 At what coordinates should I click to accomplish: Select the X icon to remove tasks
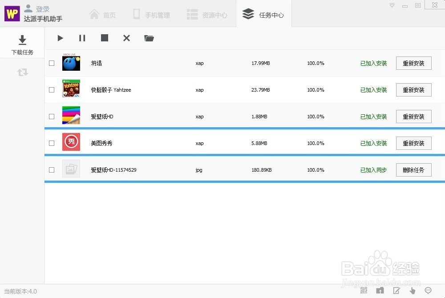point(126,38)
